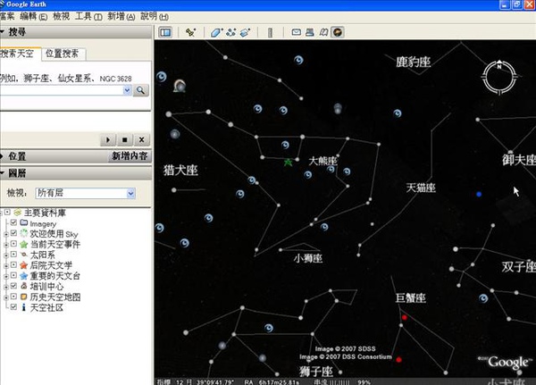The height and width of the screenshot is (385, 536).
Task: Click the magnifier search button
Action: [140, 90]
